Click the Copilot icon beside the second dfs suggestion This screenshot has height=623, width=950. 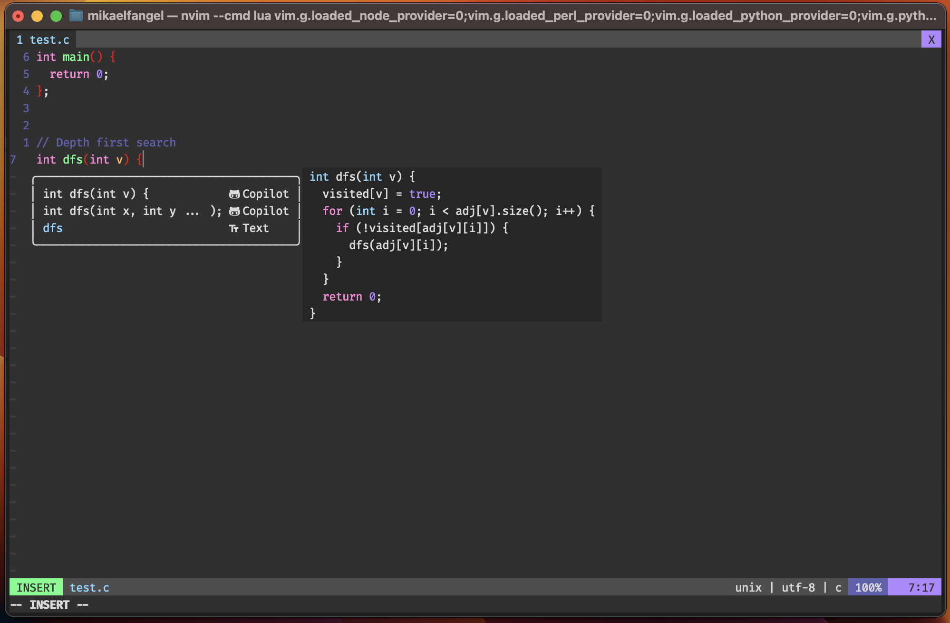coord(234,211)
